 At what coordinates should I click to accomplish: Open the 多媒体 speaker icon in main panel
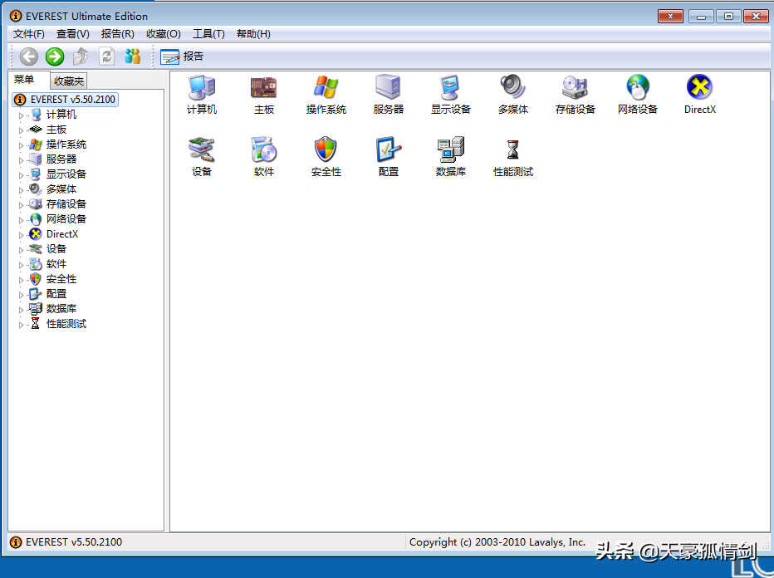tap(513, 88)
